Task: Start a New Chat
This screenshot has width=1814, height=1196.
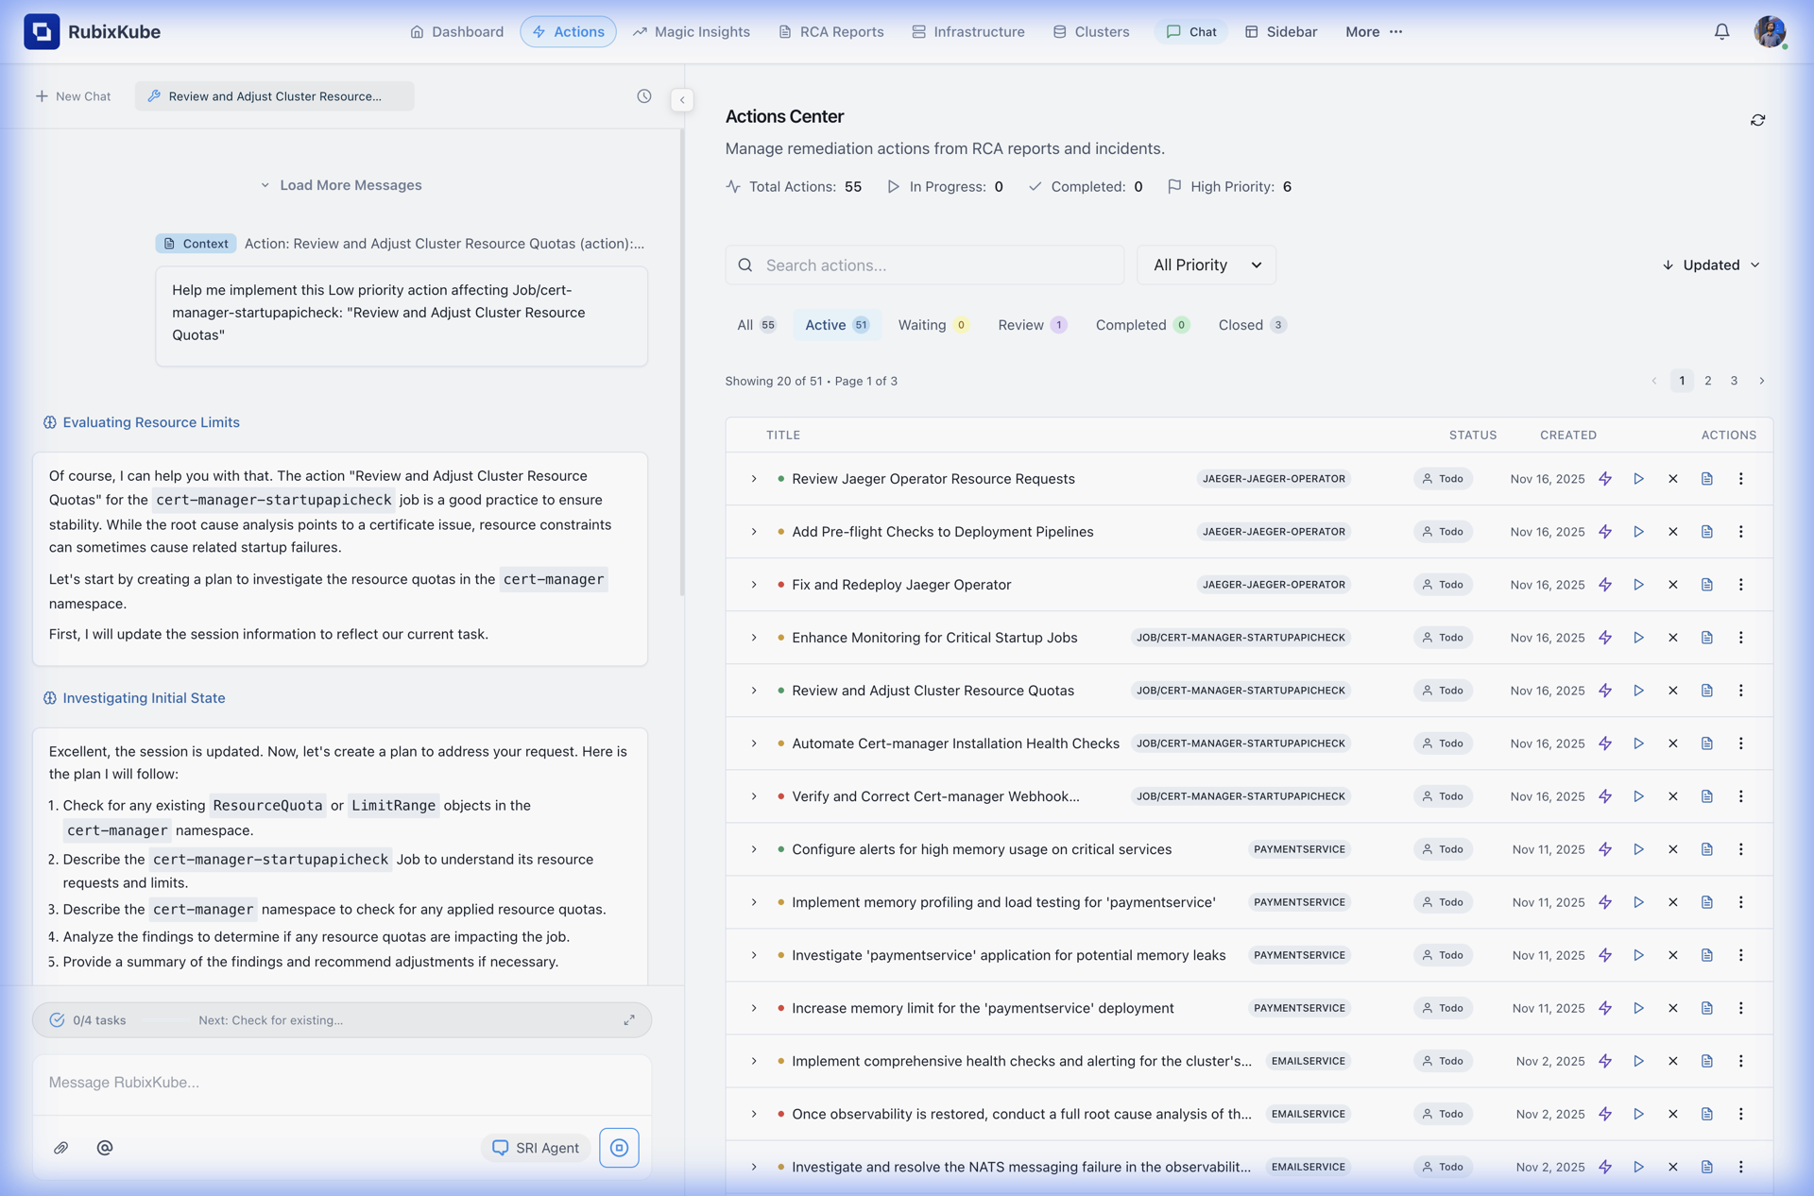Action: click(73, 95)
